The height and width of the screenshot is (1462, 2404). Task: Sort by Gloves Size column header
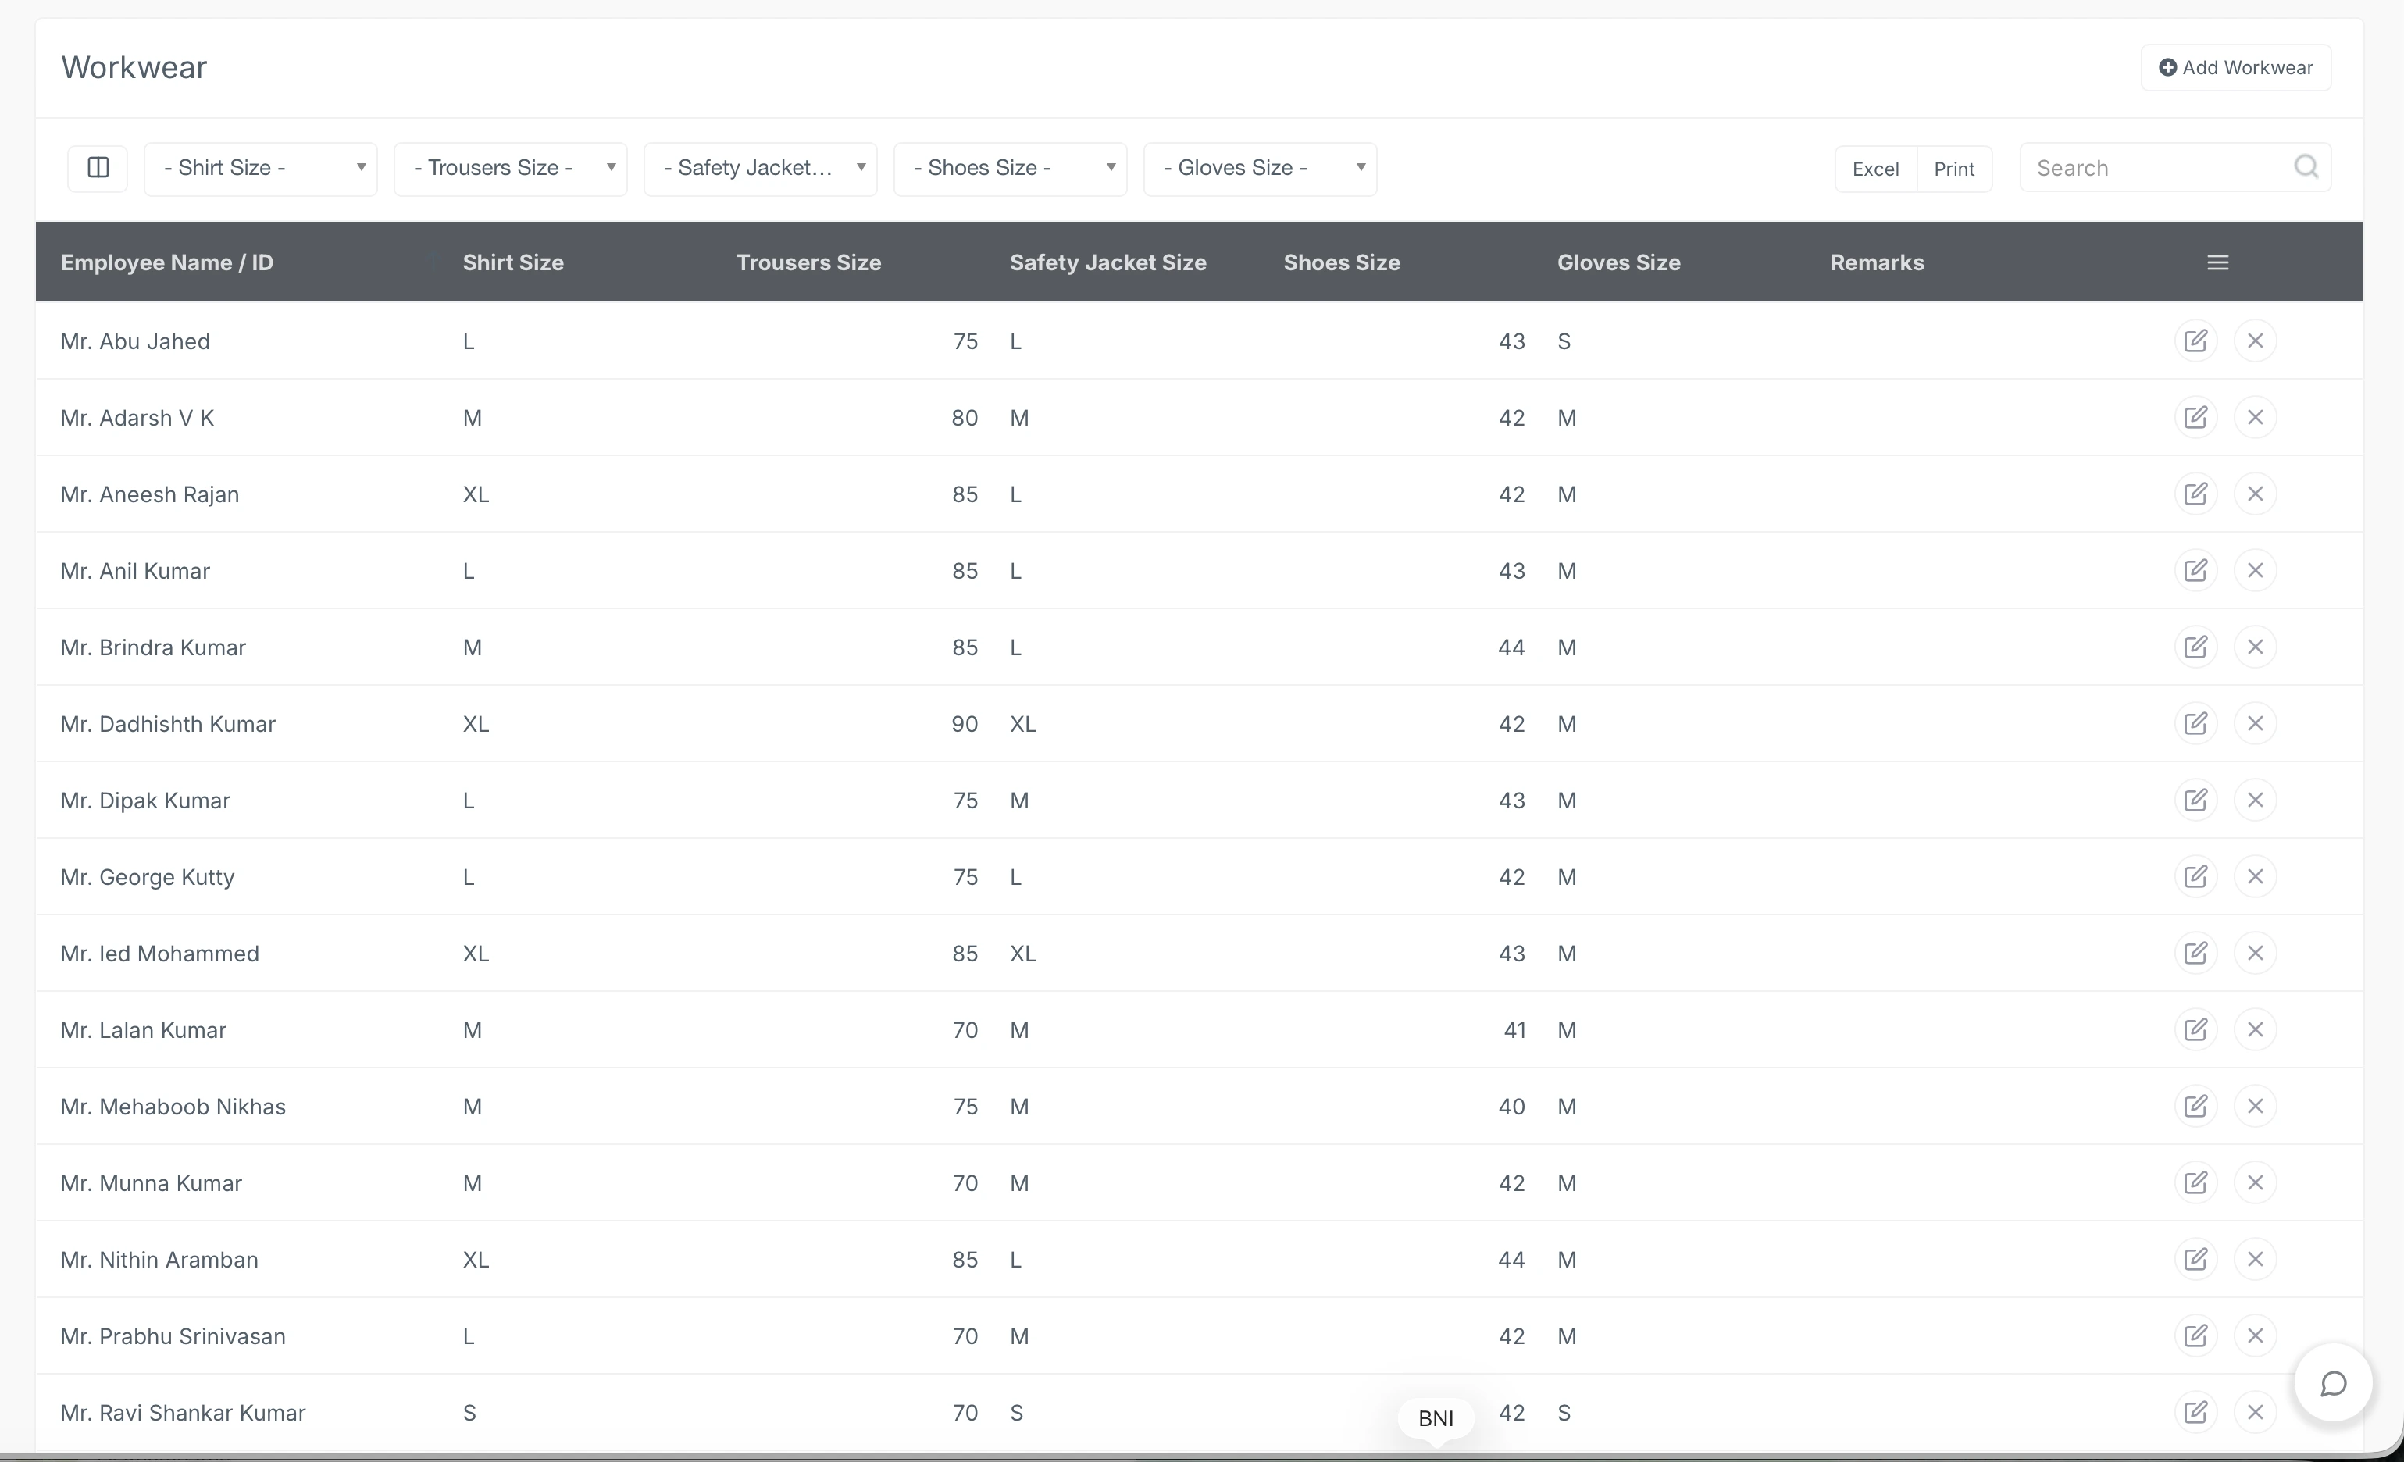coord(1618,262)
